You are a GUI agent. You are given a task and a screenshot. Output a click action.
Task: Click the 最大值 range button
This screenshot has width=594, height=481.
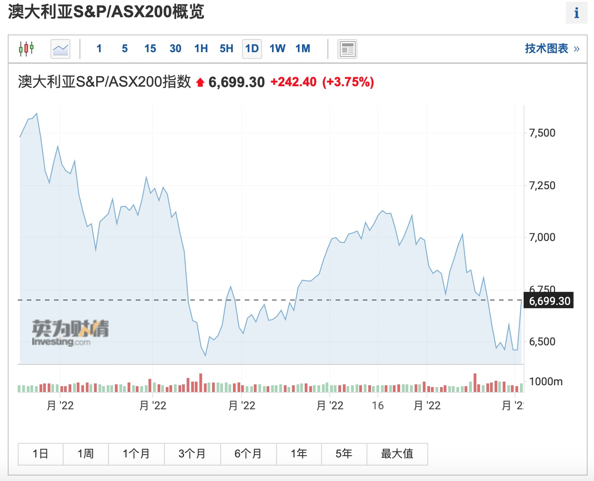tap(397, 454)
